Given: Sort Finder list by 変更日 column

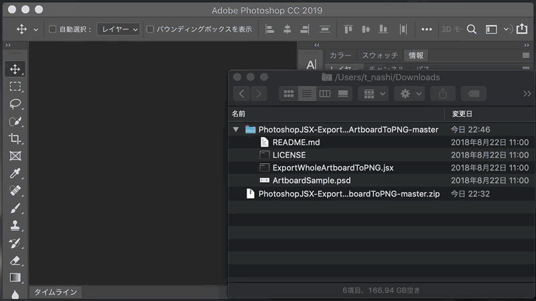Looking at the screenshot, I should [490, 114].
